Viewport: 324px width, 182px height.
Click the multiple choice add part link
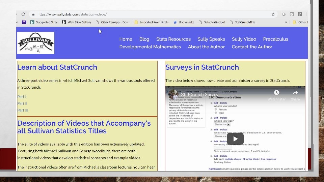click(x=233, y=159)
